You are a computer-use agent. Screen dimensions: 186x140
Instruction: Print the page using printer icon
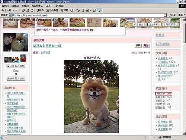coord(83,10)
